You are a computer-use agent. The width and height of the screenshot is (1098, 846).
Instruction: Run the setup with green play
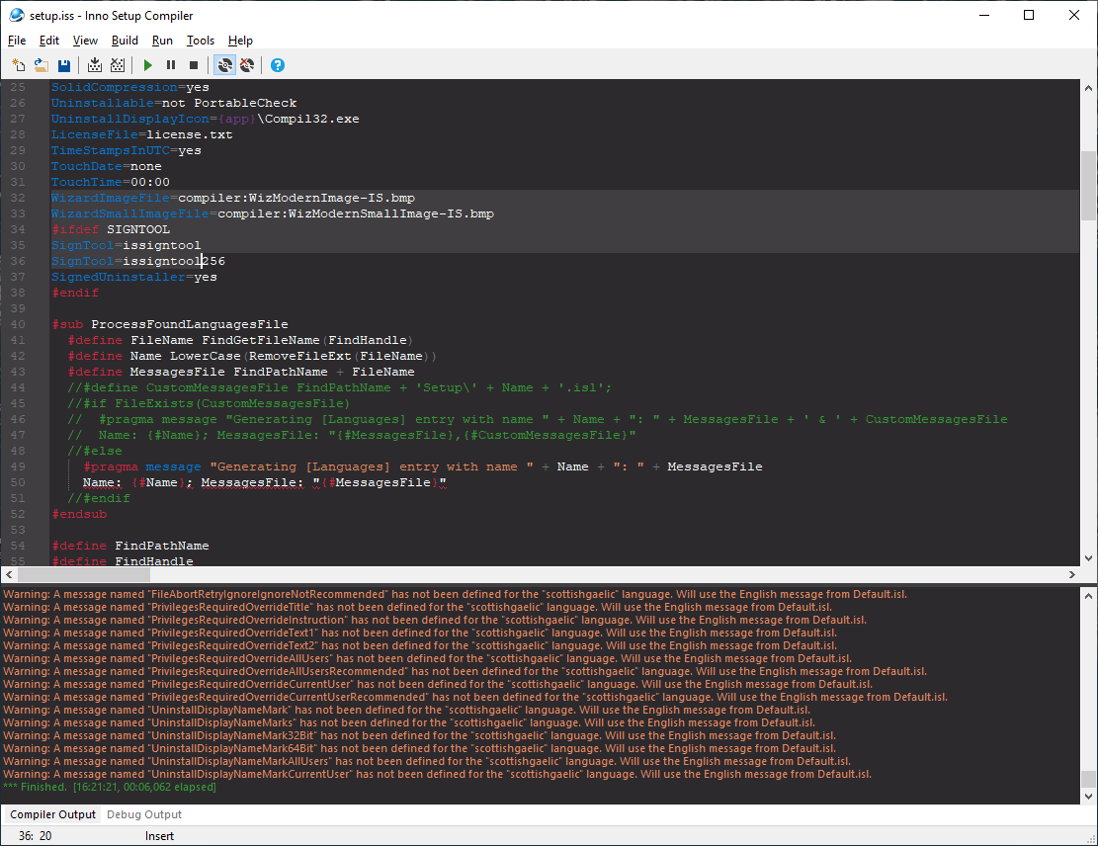[x=148, y=65]
